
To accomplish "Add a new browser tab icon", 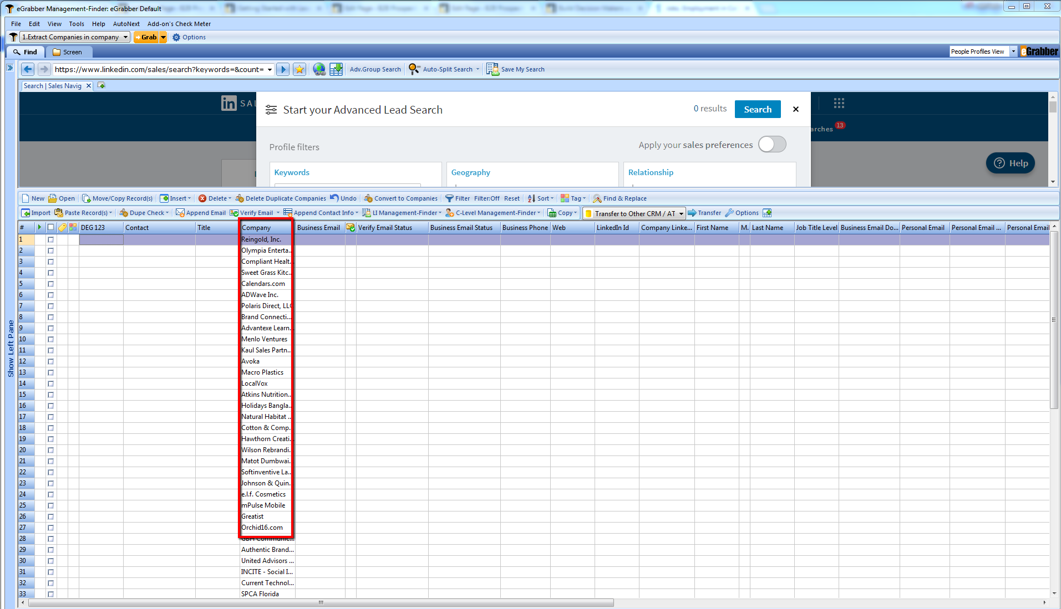I will click(101, 85).
